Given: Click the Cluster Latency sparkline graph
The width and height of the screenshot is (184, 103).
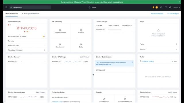Looking at the screenshot, I should pyautogui.click(x=160, y=97).
